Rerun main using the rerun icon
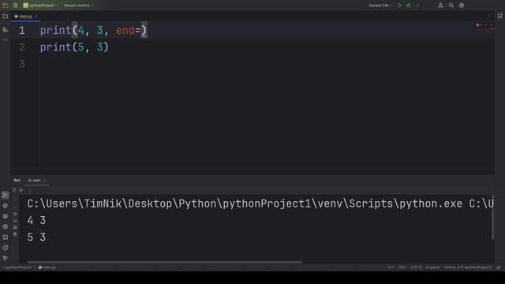Screen dimensions: 505x284 (14, 190)
